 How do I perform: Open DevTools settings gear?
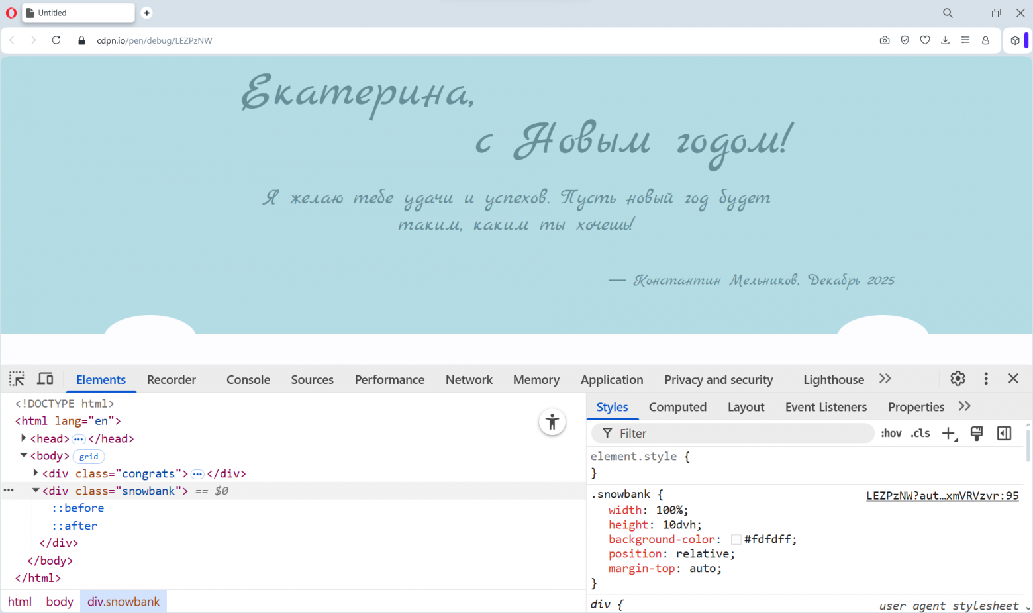[x=958, y=379]
